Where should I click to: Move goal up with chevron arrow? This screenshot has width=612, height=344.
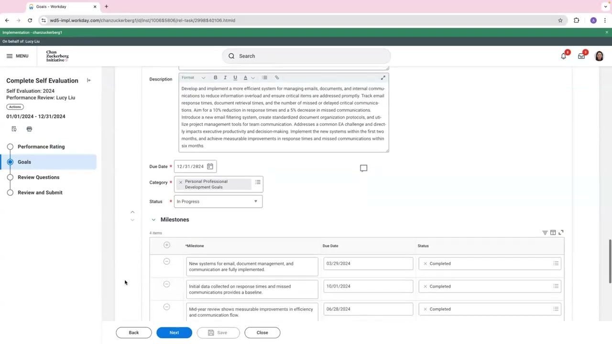click(x=132, y=212)
